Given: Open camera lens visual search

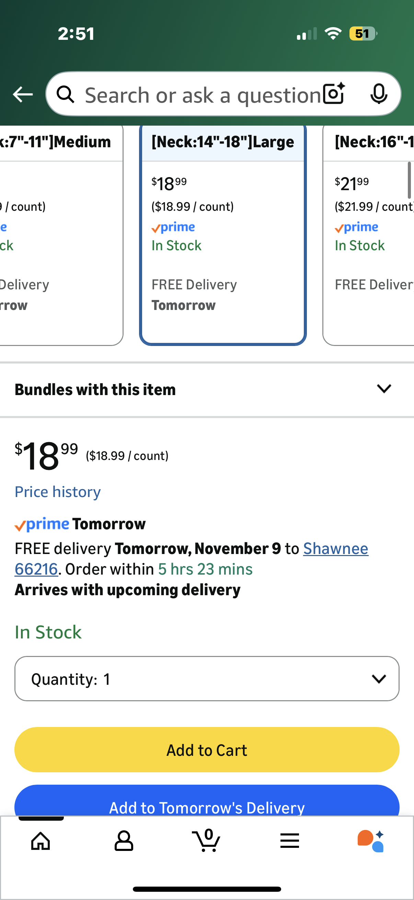Looking at the screenshot, I should tap(334, 94).
